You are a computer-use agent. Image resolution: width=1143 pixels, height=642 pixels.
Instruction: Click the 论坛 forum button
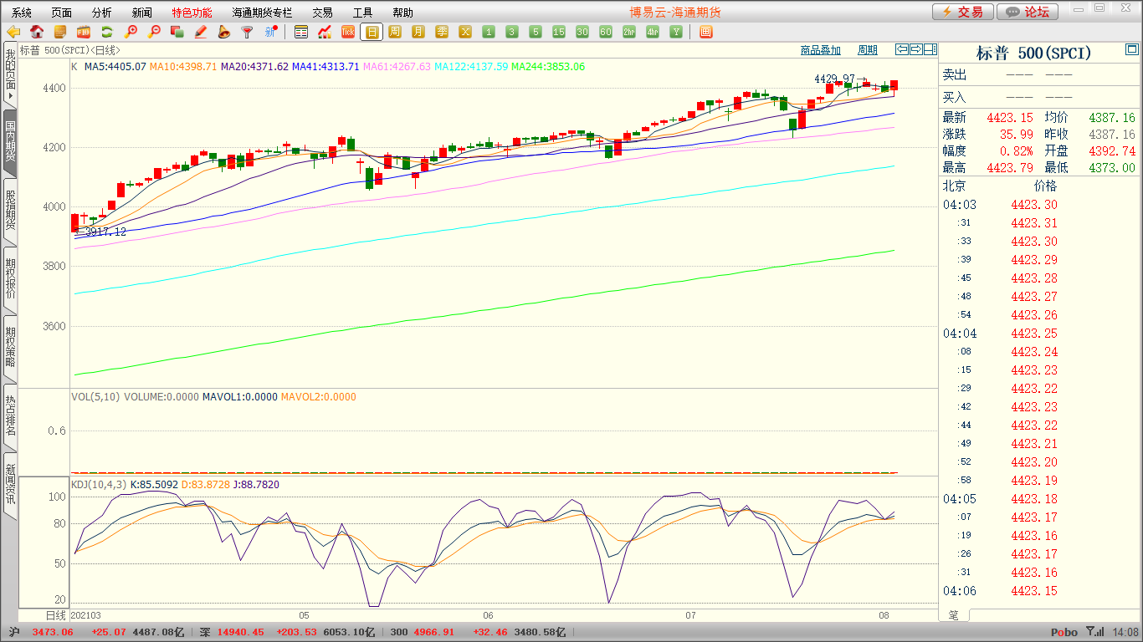coord(1028,12)
